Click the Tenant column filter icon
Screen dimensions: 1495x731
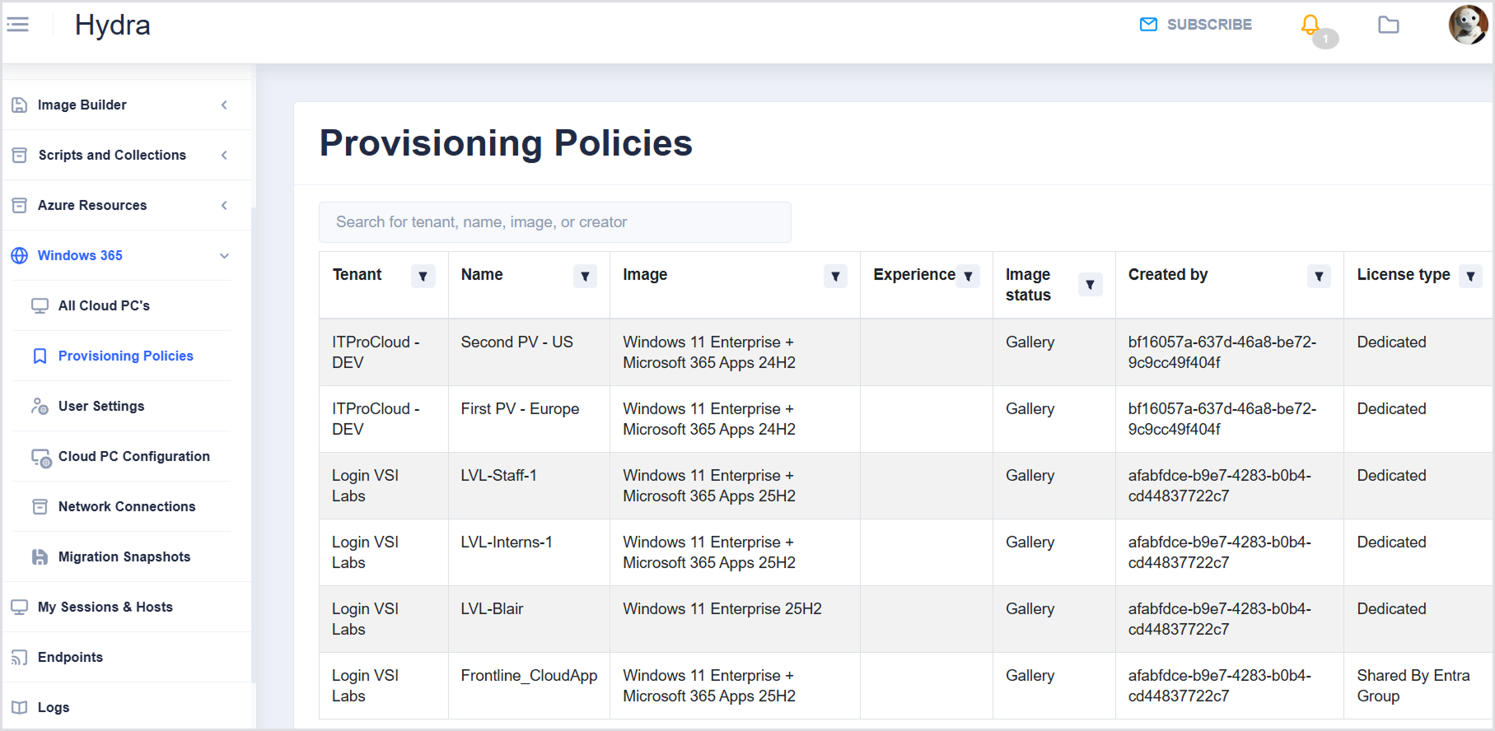[423, 277]
